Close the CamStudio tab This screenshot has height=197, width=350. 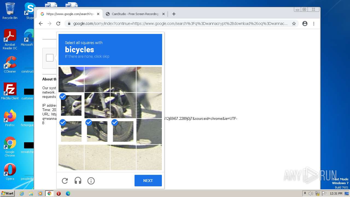pos(164,14)
